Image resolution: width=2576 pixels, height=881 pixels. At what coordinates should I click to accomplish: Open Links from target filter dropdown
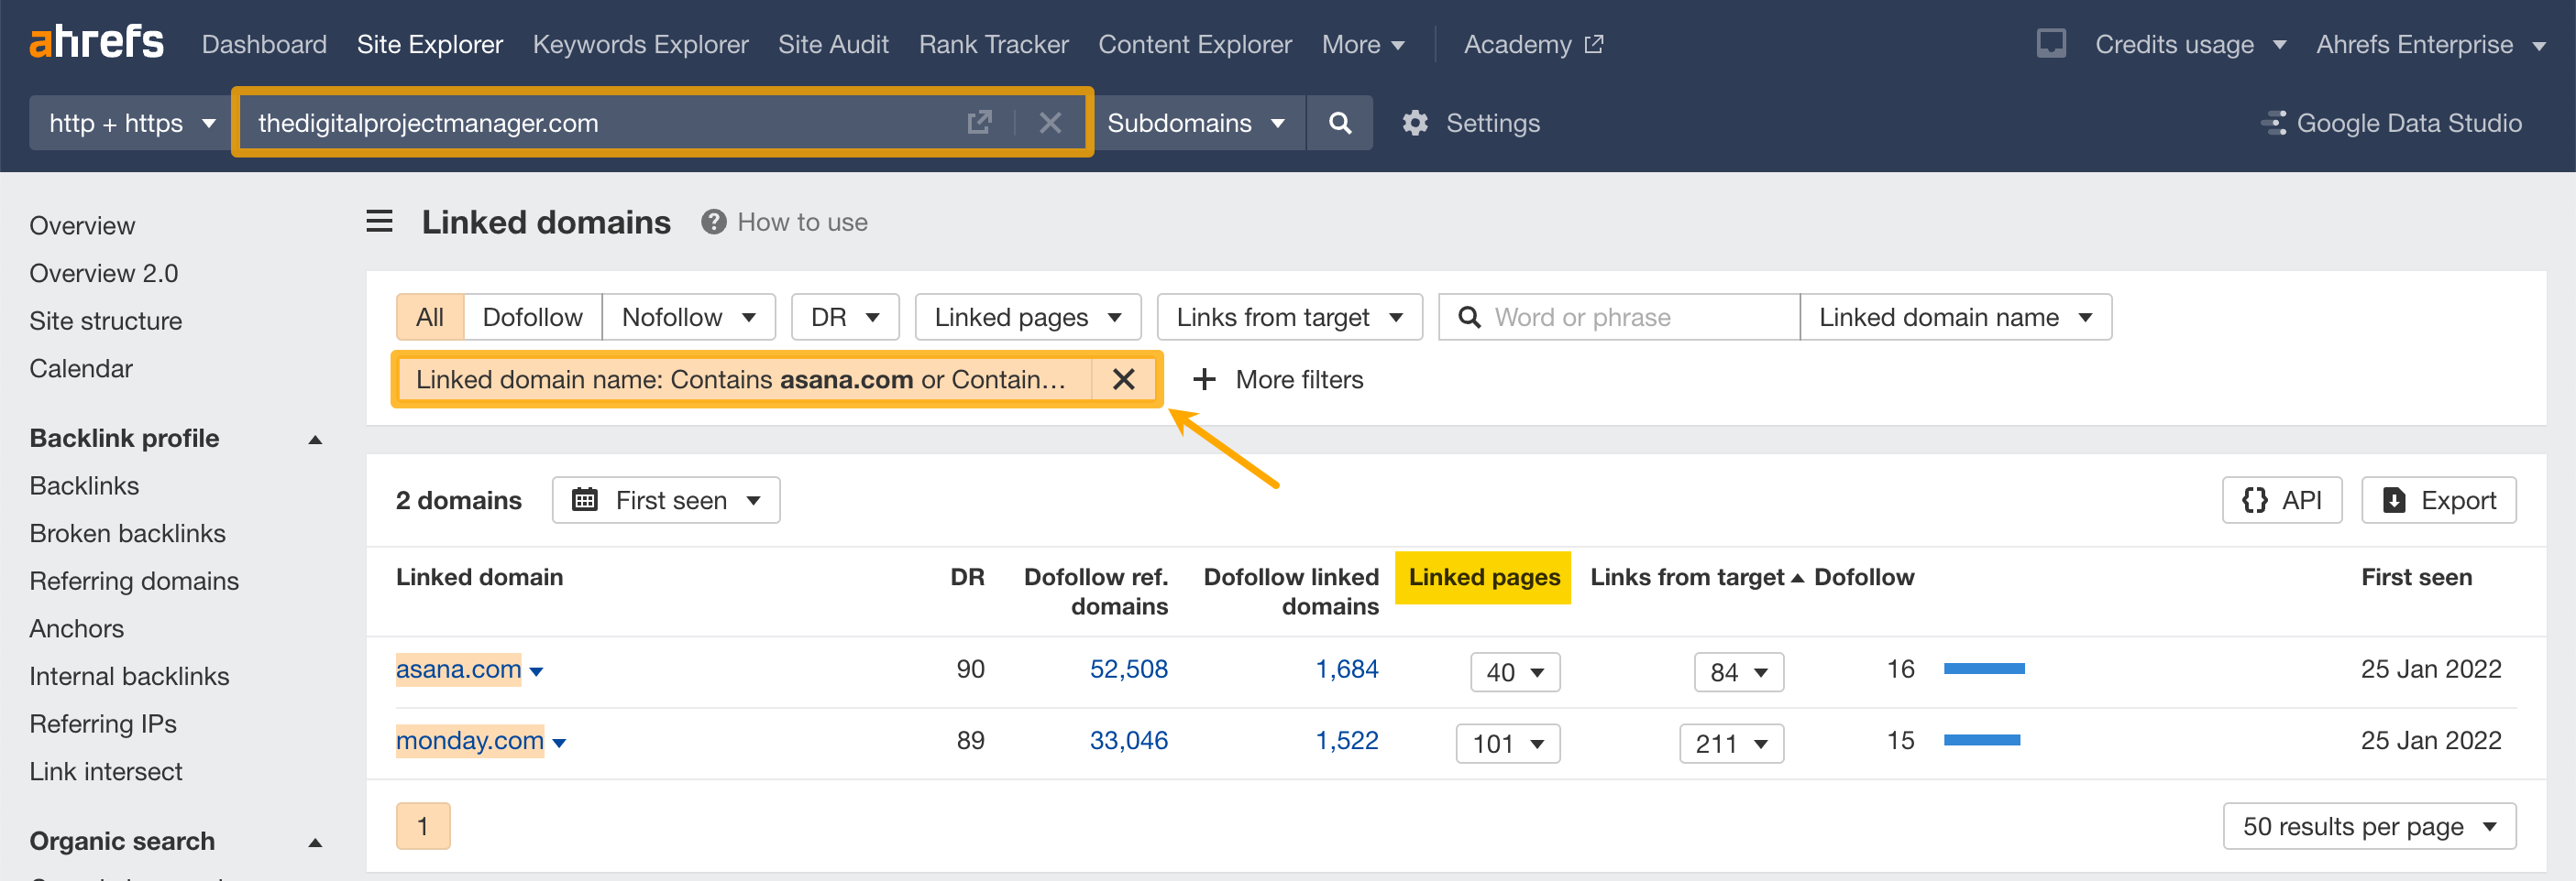pyautogui.click(x=1290, y=317)
